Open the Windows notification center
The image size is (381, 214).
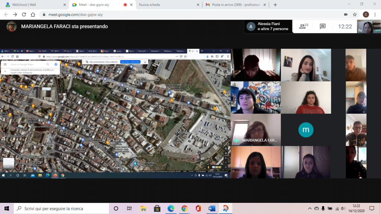coord(372,208)
